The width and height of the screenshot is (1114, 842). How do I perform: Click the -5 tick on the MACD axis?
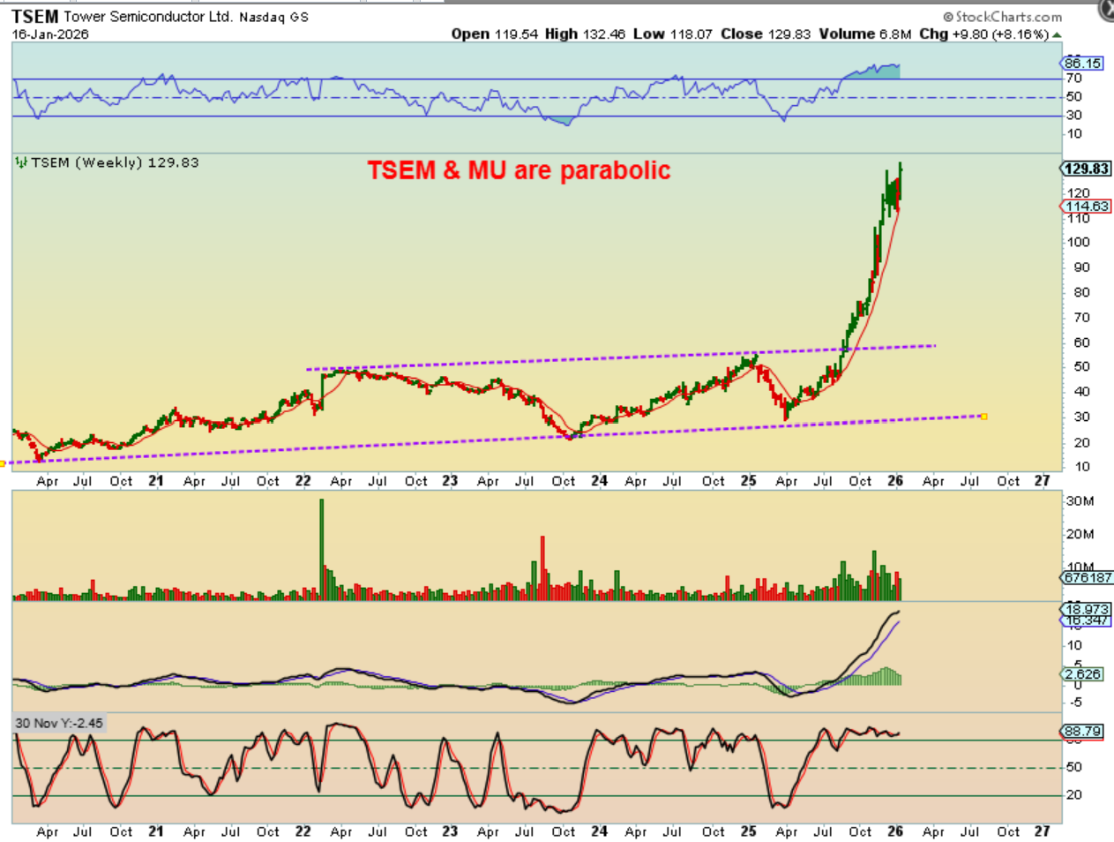[x=1073, y=703]
